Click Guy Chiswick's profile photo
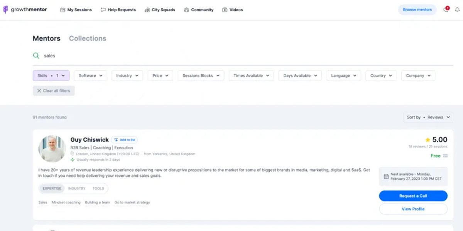 (x=52, y=149)
